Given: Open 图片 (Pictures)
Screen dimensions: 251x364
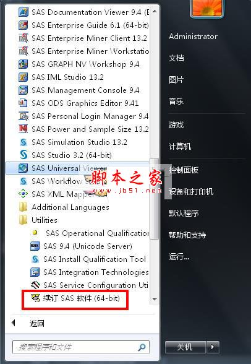Looking at the screenshot, I should [176, 80].
